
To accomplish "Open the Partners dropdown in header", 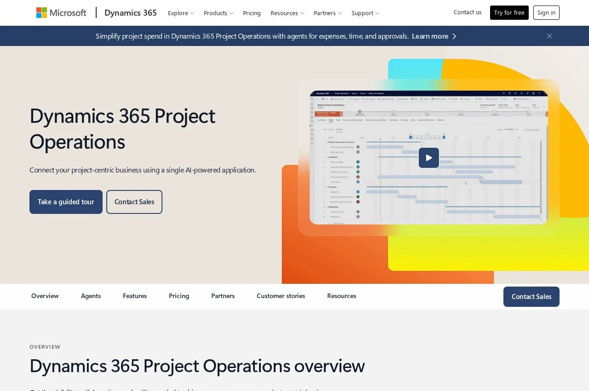I will pyautogui.click(x=328, y=13).
